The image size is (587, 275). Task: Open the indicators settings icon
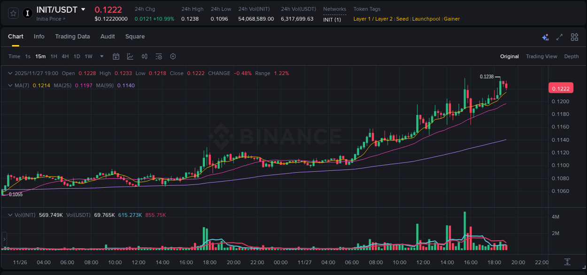click(x=158, y=56)
